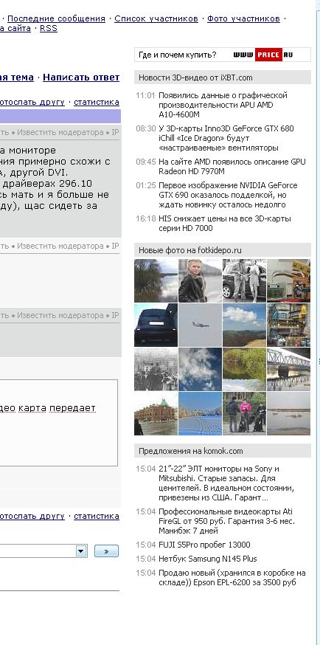
Task: Open the 'Список участников' link
Action: point(156,18)
